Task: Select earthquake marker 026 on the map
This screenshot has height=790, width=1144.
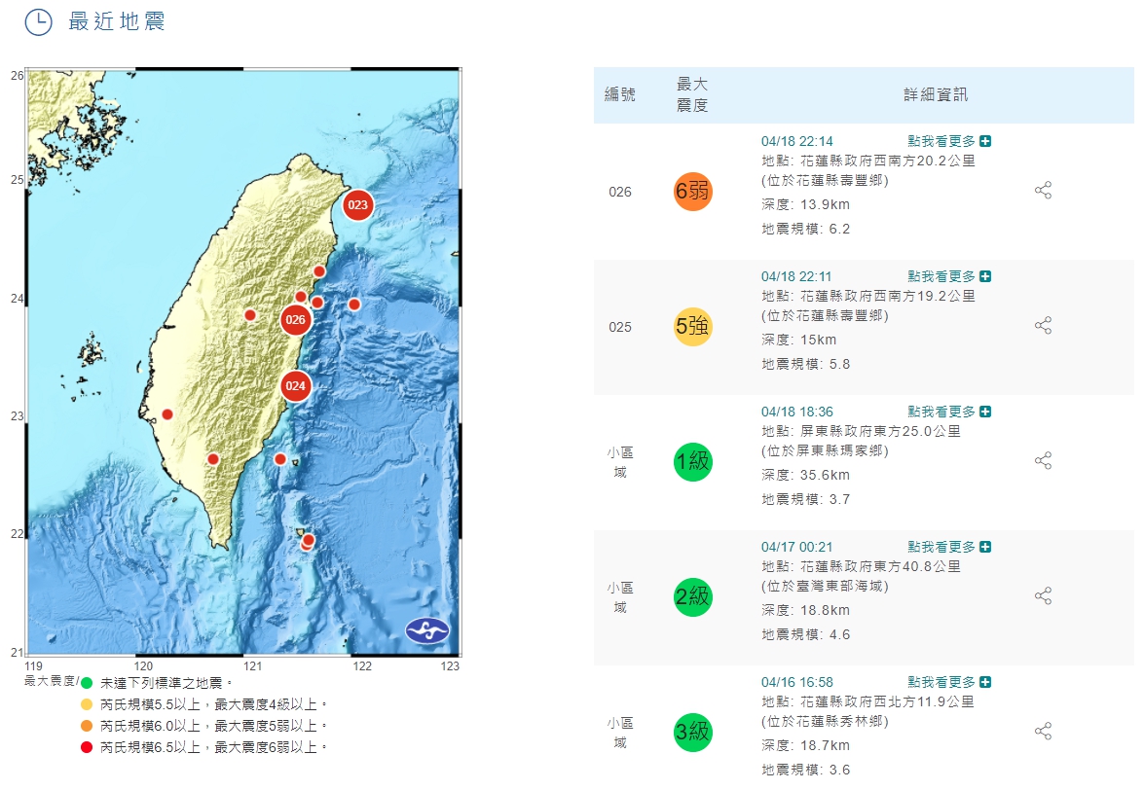Action: coord(295,319)
